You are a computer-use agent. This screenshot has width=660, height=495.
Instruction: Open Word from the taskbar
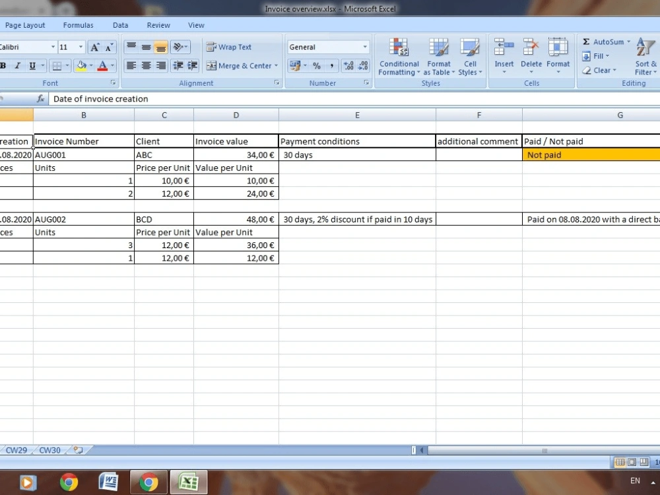coord(108,482)
